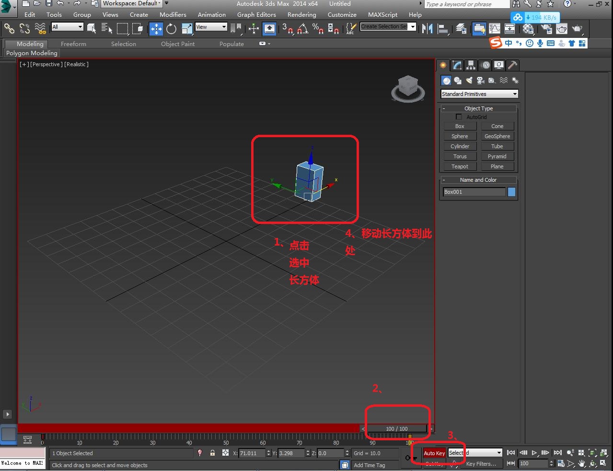Click the Bind to Space Warp icon
Screen dimensions: 613x471
pyautogui.click(x=40, y=29)
